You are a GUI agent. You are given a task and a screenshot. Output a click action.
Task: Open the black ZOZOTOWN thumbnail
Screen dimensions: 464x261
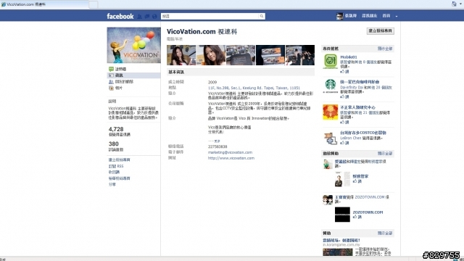point(342,215)
